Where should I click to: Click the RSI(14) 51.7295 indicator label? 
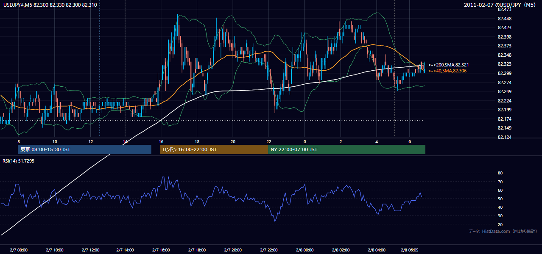[18, 161]
